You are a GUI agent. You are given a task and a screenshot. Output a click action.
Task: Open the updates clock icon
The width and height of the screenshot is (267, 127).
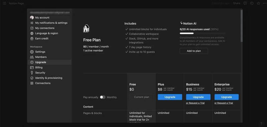tap(252, 3)
